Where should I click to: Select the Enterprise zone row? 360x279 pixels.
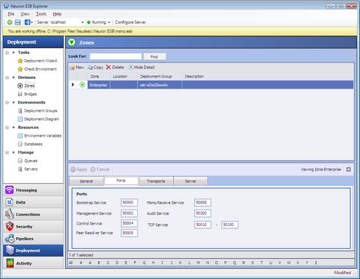point(211,85)
